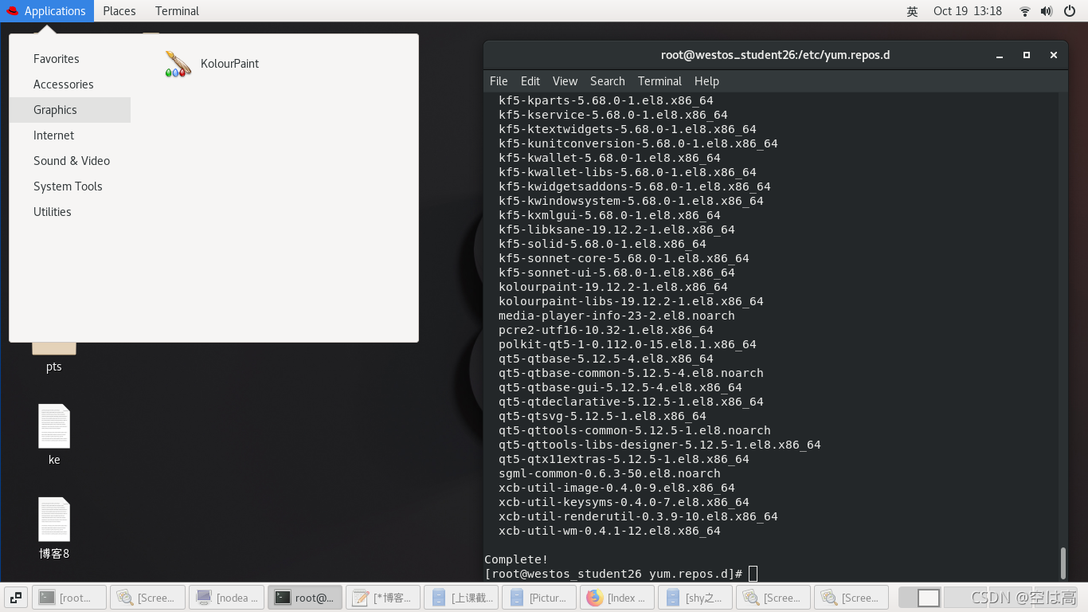Click sgml-common-0.6.3-50.el8.noarch line
The width and height of the screenshot is (1088, 612).
pos(609,473)
